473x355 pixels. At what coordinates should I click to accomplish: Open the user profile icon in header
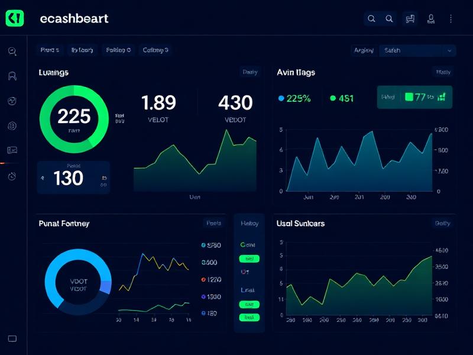pyautogui.click(x=431, y=19)
